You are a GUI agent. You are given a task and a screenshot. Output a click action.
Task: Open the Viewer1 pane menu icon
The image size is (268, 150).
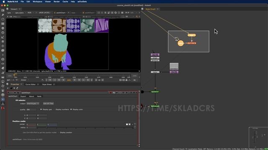(8, 9)
